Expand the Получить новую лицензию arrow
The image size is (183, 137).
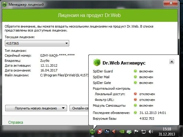tap(63, 108)
